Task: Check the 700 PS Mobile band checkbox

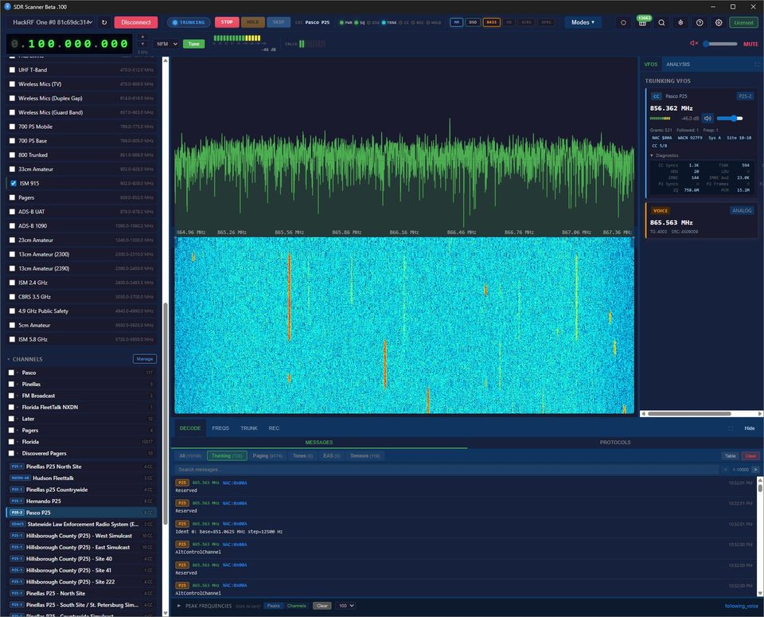Action: 12,127
